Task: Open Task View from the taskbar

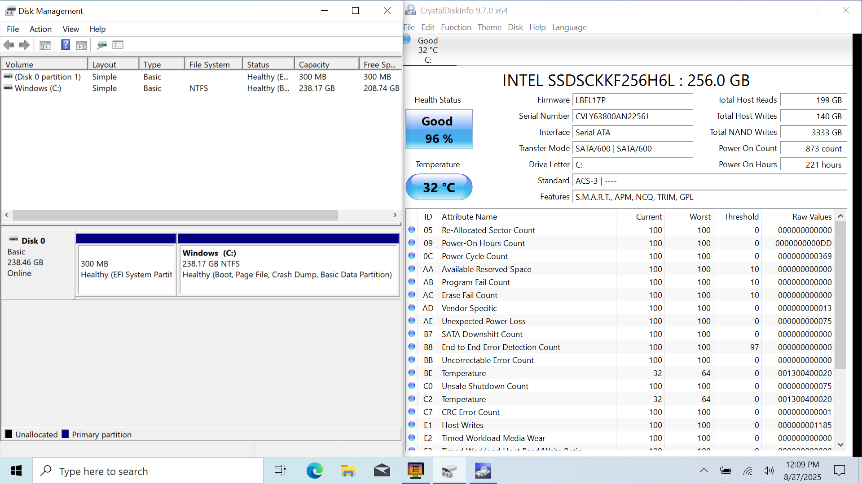Action: coord(280,471)
